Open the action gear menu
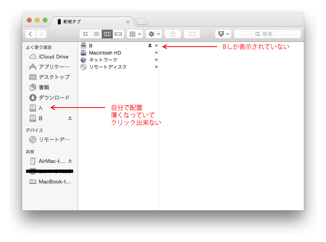This screenshot has height=242, width=326. (154, 34)
